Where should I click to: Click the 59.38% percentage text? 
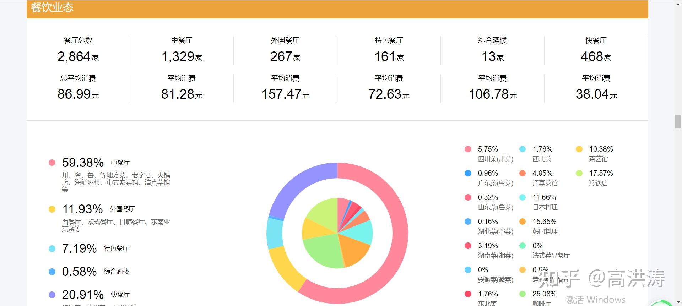coord(83,163)
